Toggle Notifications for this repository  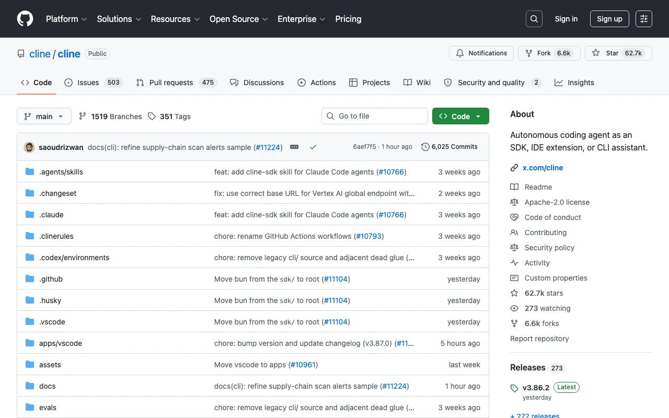(481, 53)
